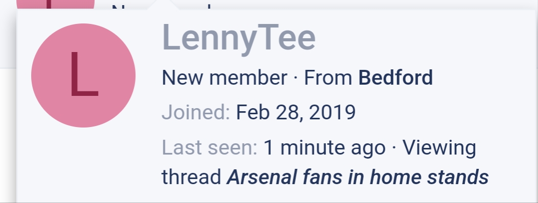This screenshot has width=538, height=203.
Task: Click the pink L avatar circle in the popup
Action: coord(83,75)
